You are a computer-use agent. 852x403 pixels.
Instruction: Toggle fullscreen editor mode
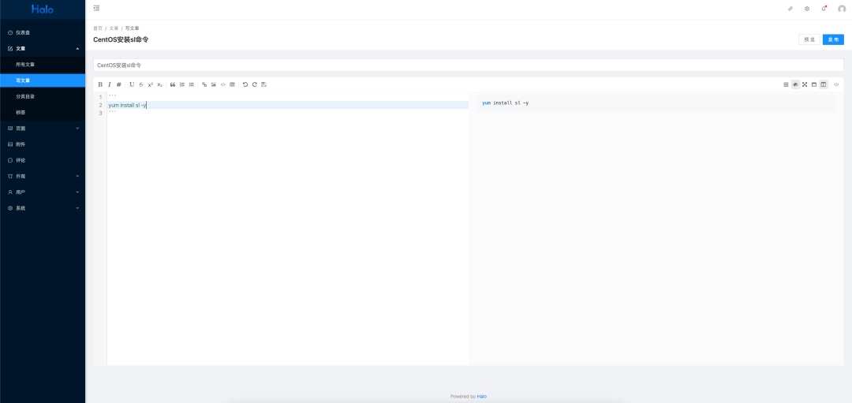coord(805,84)
